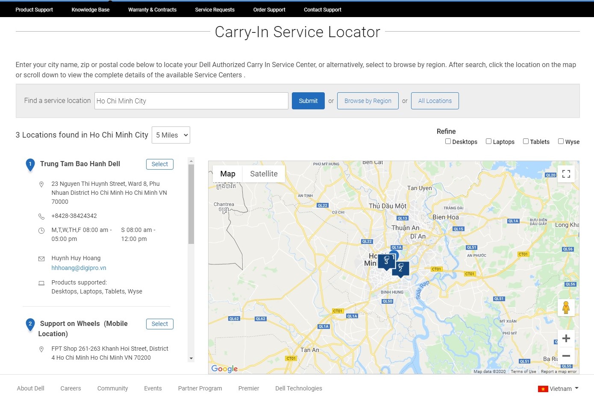Click results list scroll up arrow

click(x=191, y=161)
